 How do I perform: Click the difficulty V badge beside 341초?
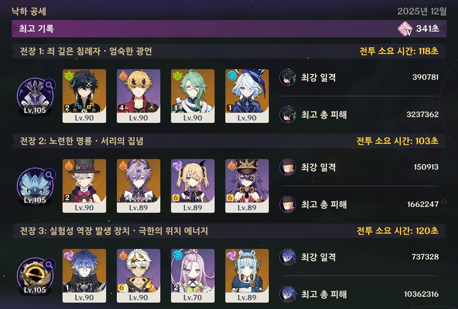click(x=406, y=29)
